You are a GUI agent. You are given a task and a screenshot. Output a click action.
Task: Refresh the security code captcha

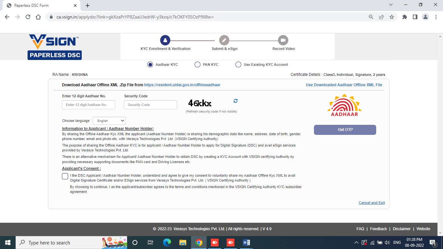(235, 101)
